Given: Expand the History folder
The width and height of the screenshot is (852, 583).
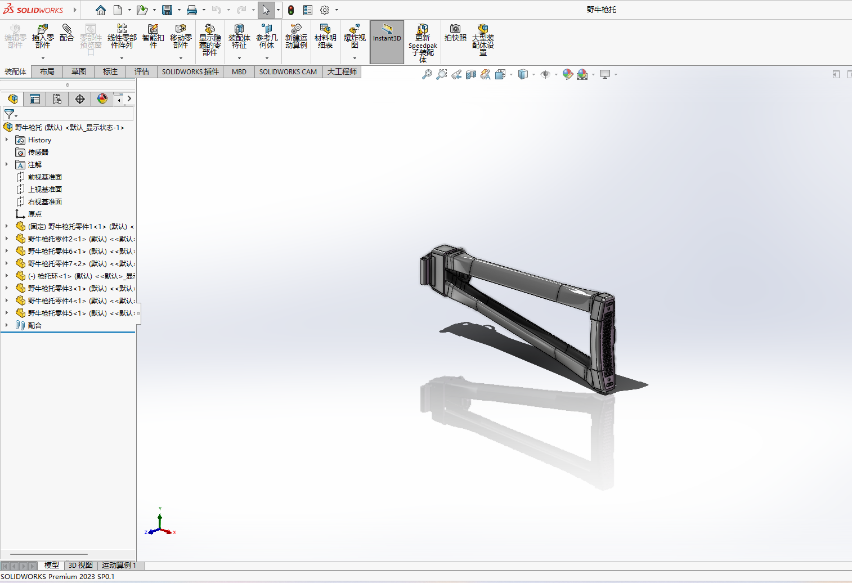Looking at the screenshot, I should coord(7,140).
